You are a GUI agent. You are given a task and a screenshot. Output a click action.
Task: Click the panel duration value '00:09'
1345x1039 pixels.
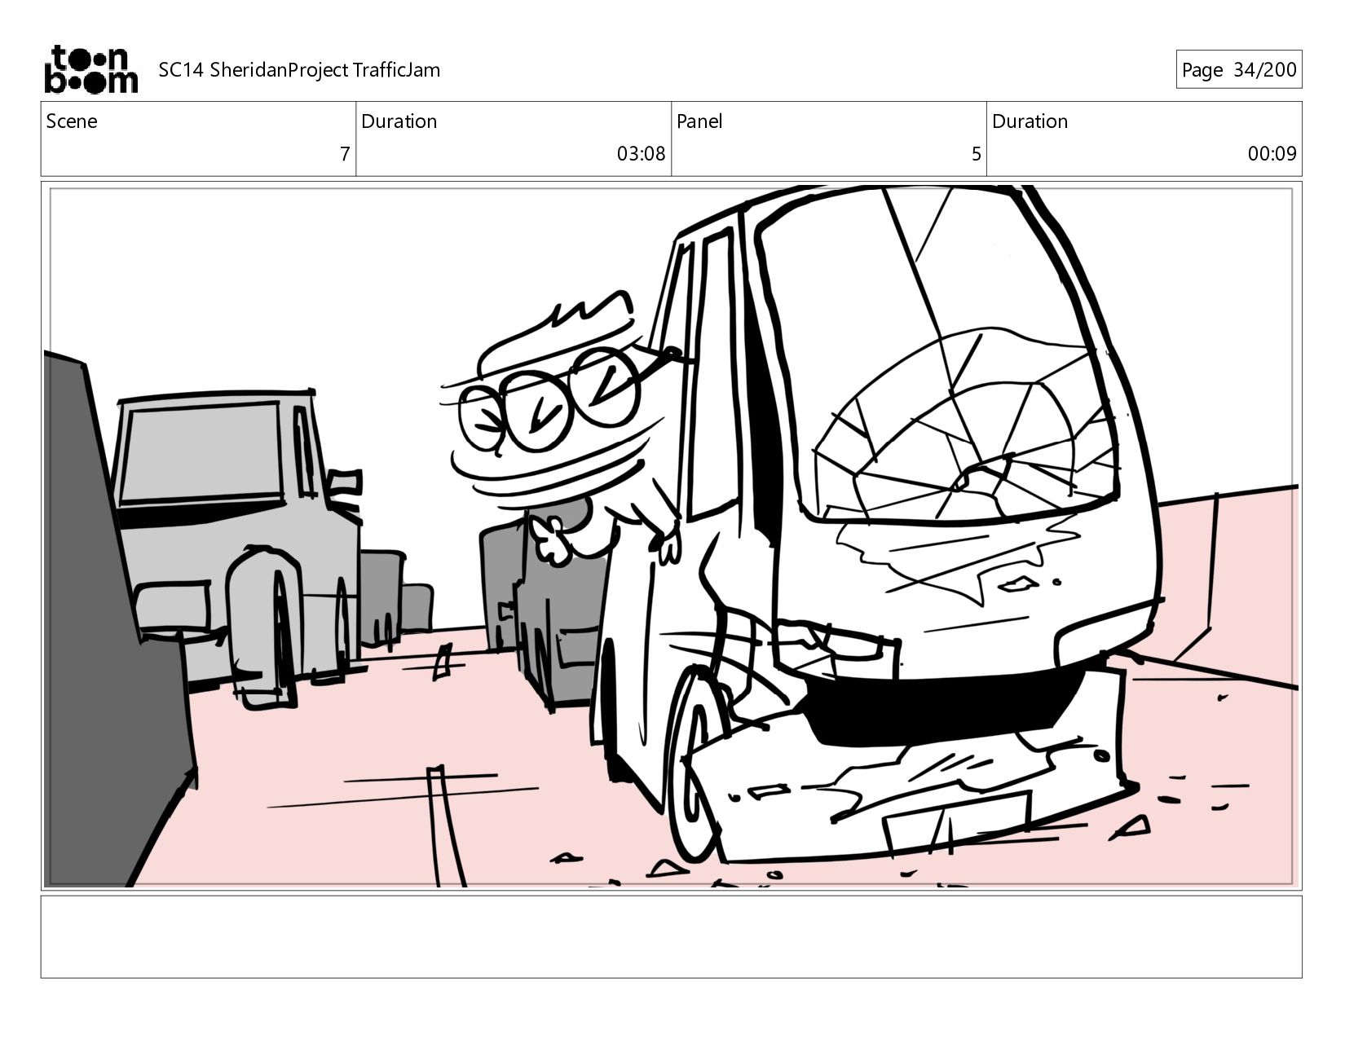1272,154
